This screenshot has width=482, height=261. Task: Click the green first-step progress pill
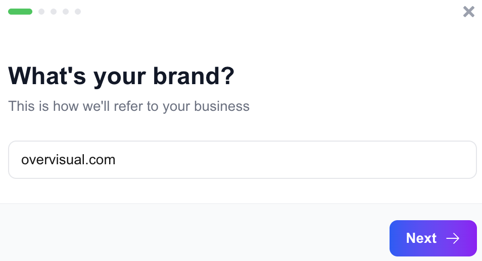[x=20, y=12]
